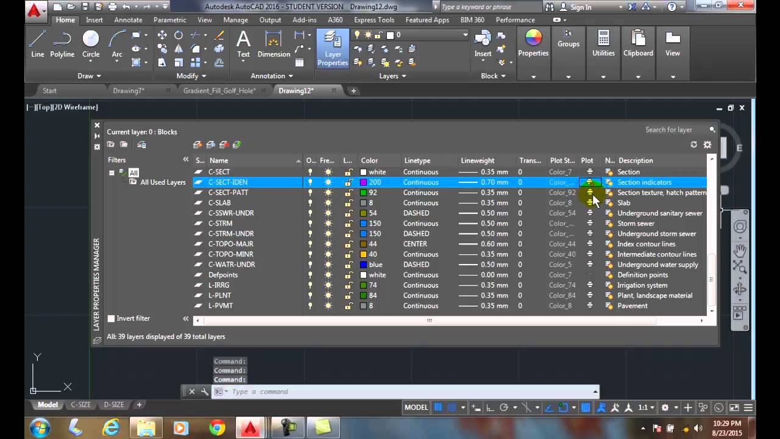Viewport: 780px width, 439px height.
Task: Choose the Text annotation tool
Action: [243, 44]
